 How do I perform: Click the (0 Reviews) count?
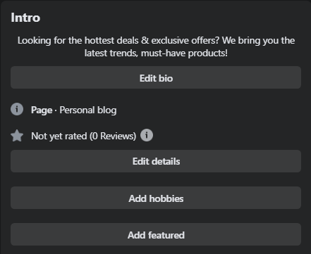(113, 136)
